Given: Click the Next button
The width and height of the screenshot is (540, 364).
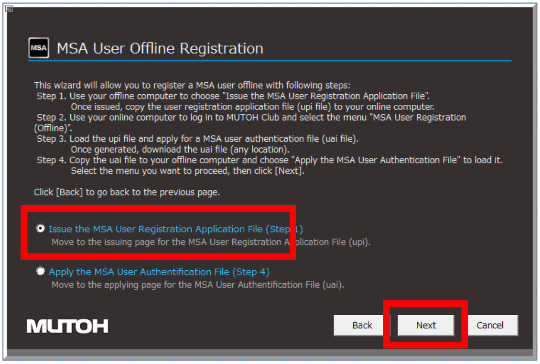Looking at the screenshot, I should (426, 325).
